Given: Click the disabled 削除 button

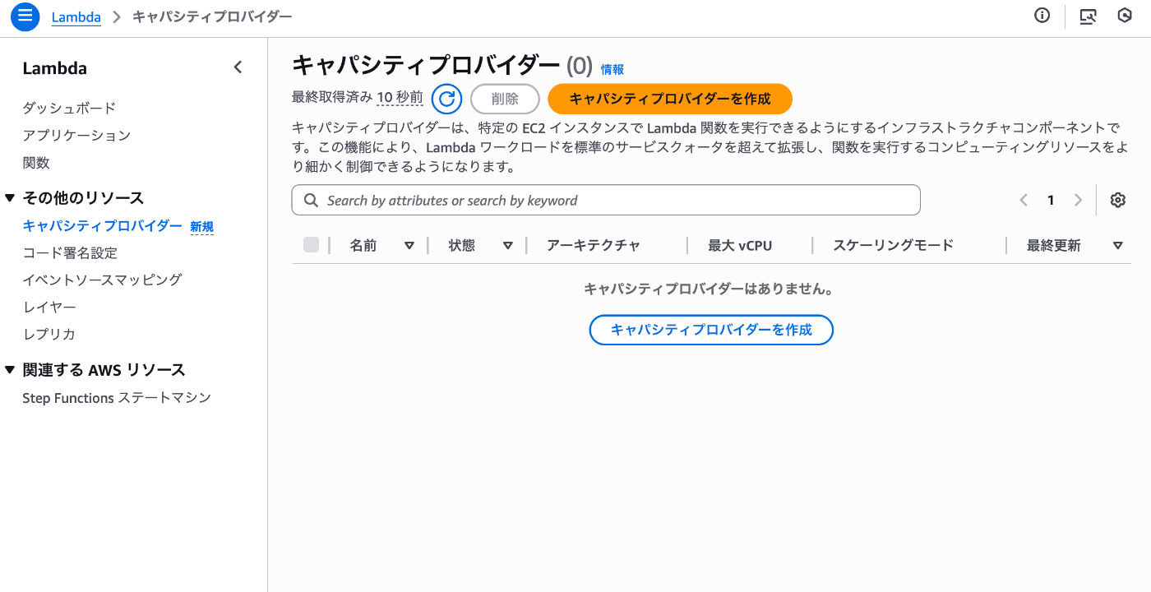Looking at the screenshot, I should pyautogui.click(x=505, y=99).
